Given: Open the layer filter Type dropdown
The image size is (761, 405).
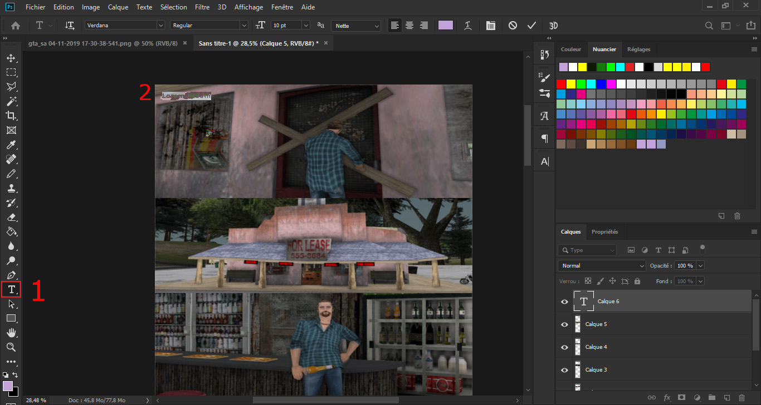Looking at the screenshot, I should click(x=587, y=250).
